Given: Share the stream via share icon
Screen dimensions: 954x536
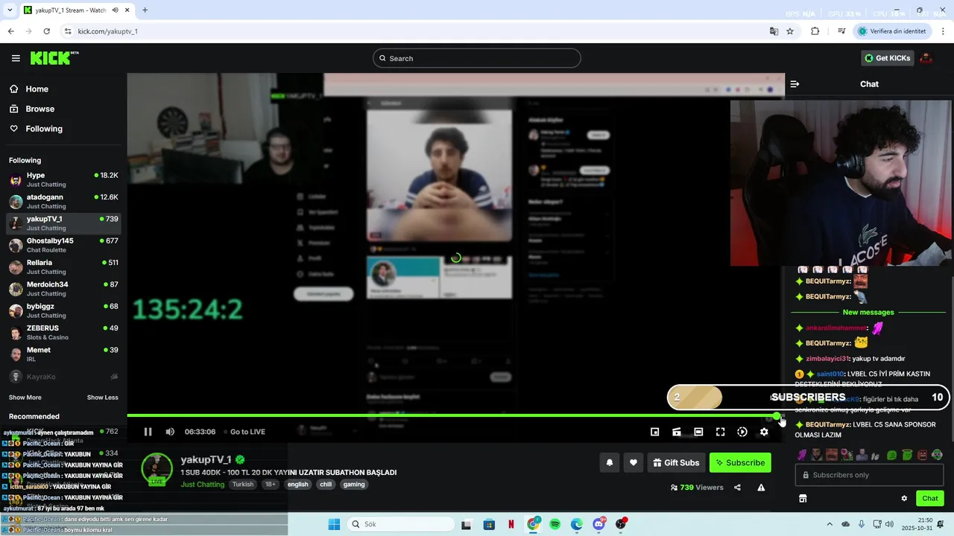Looking at the screenshot, I should pyautogui.click(x=737, y=488).
